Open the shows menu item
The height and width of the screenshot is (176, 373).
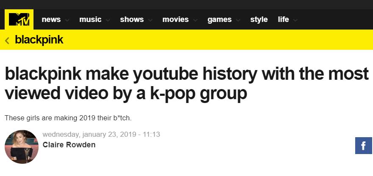132,19
